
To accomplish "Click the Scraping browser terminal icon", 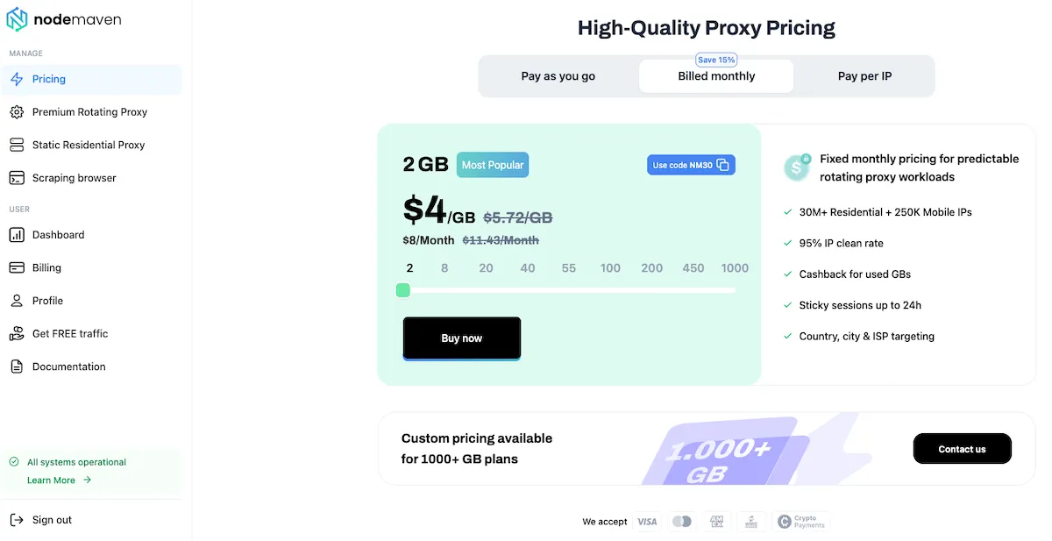I will (x=17, y=178).
